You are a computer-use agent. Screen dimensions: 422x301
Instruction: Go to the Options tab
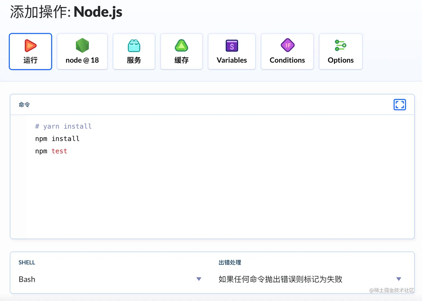pos(341,52)
